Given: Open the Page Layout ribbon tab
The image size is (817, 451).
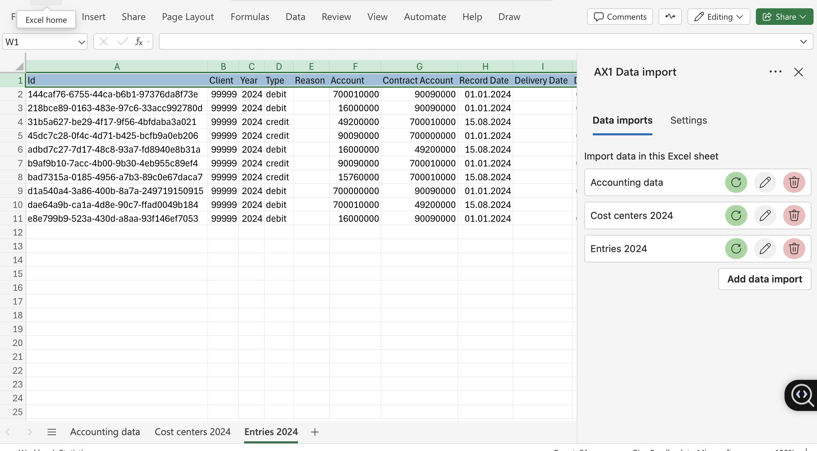Looking at the screenshot, I should 188,17.
